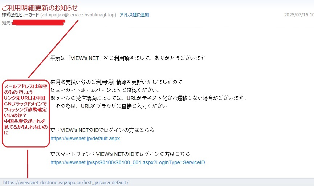Click the date 2025/07/15 in the header

pyautogui.click(x=296, y=15)
